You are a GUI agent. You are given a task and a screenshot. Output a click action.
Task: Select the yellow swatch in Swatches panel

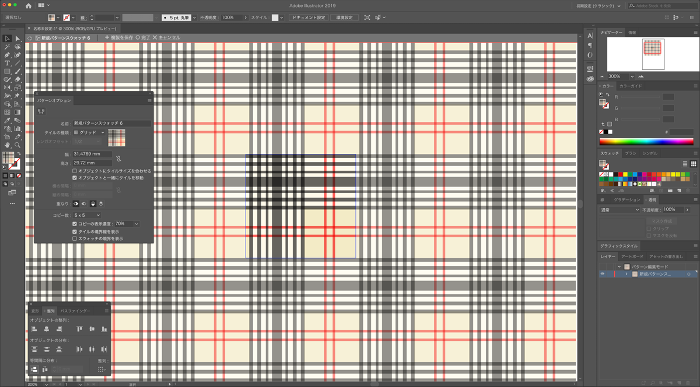point(625,174)
